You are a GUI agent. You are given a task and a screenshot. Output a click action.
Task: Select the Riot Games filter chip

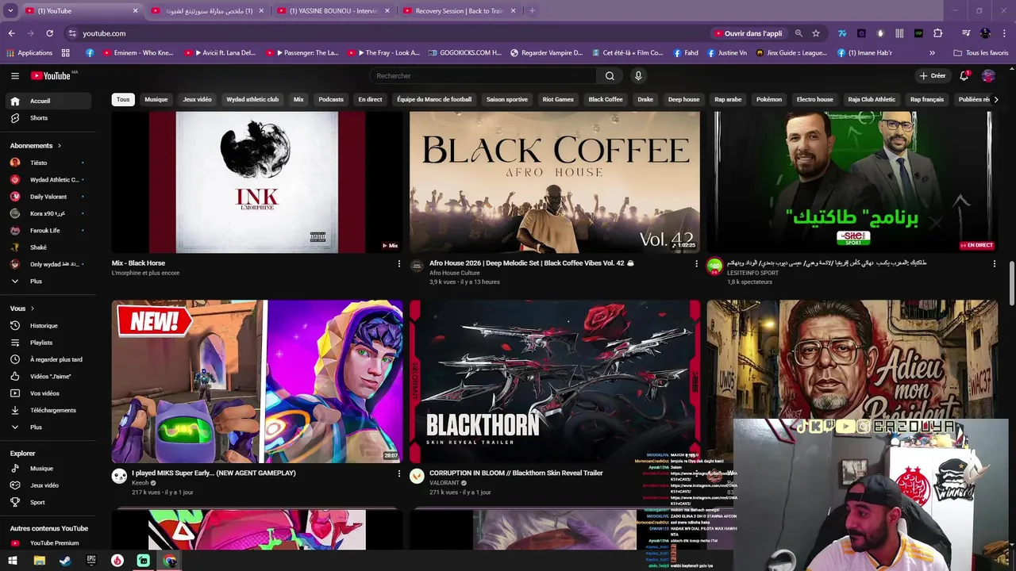point(558,100)
